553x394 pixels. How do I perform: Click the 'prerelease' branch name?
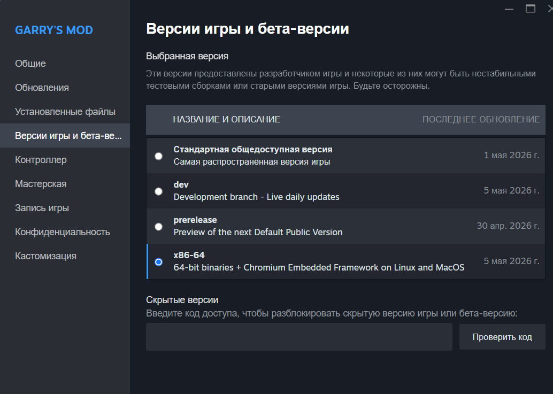(195, 220)
